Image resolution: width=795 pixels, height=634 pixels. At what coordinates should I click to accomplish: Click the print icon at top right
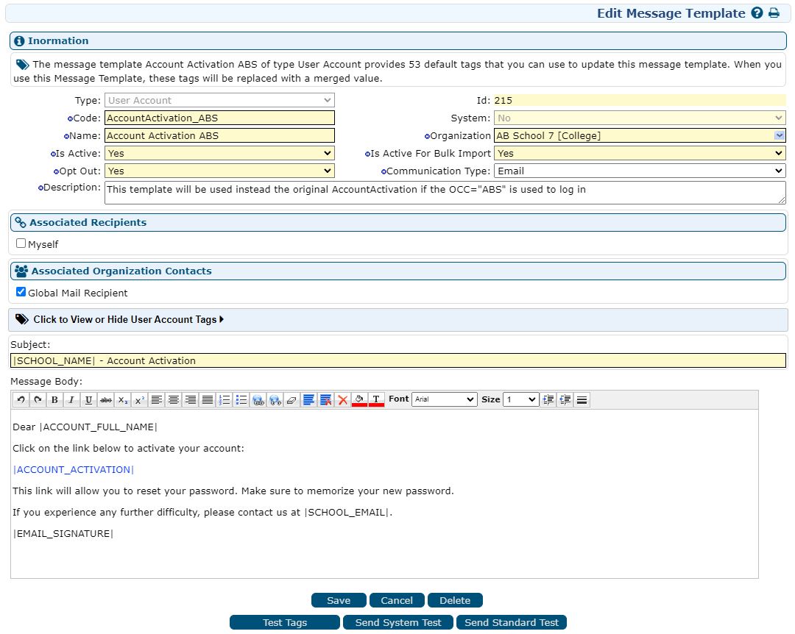[x=774, y=13]
